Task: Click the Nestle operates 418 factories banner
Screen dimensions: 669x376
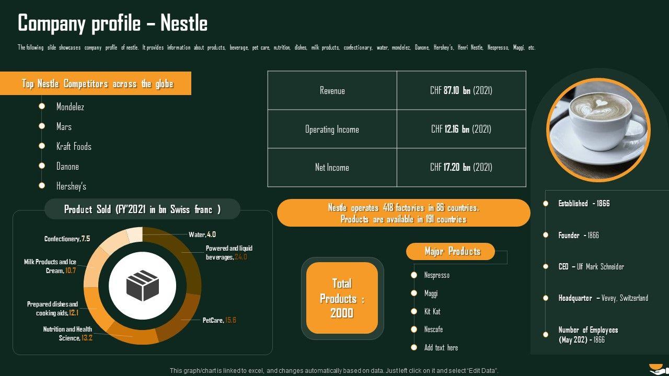Action: (403, 213)
